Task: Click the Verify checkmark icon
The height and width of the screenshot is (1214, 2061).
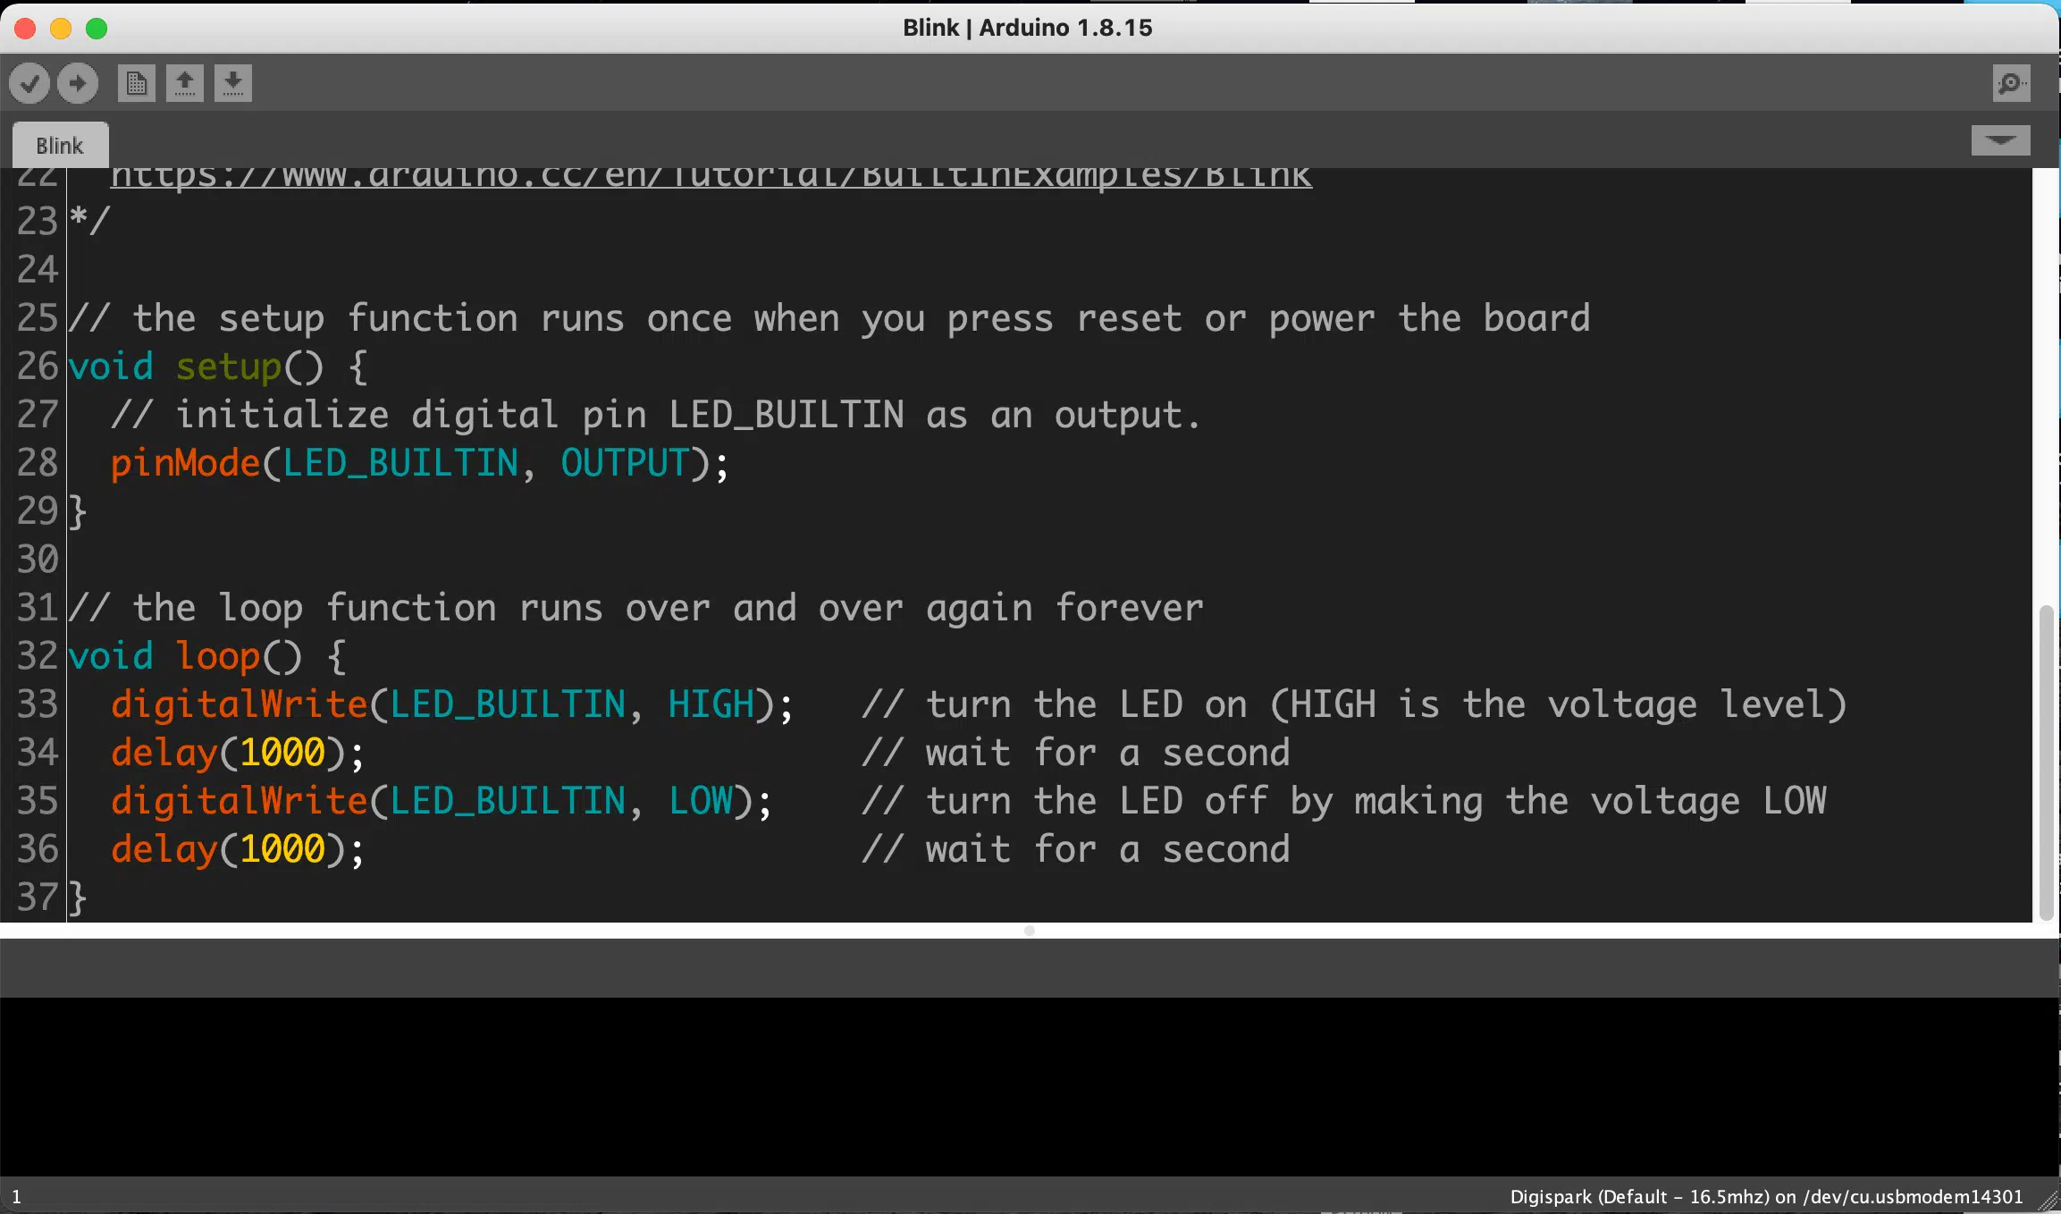Action: [x=29, y=84]
